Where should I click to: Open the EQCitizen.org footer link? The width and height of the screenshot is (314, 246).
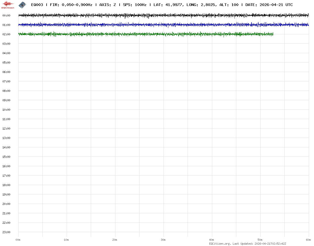coord(220,244)
